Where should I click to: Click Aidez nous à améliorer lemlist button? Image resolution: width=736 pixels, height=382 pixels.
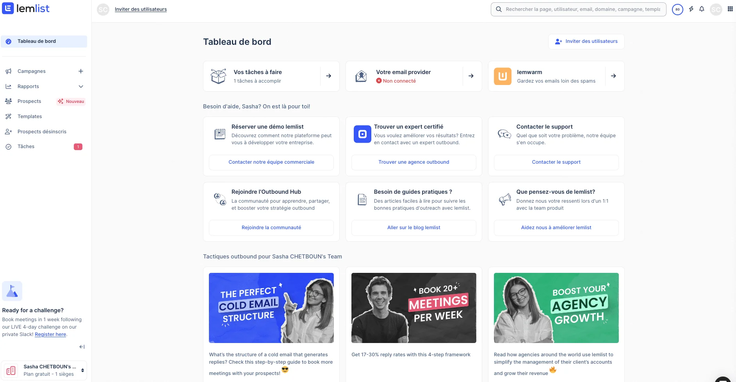(x=556, y=228)
